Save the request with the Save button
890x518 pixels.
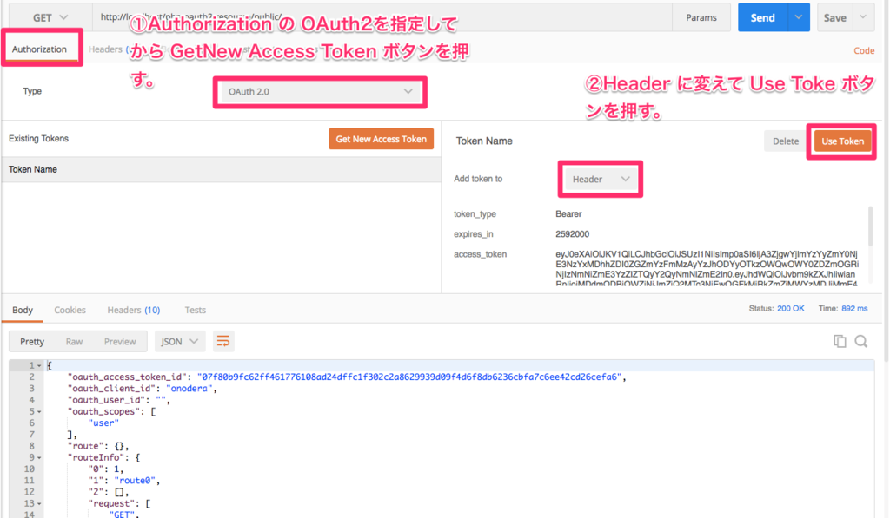[834, 17]
